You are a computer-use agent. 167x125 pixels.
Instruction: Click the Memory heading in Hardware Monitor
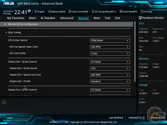[x=144, y=59]
